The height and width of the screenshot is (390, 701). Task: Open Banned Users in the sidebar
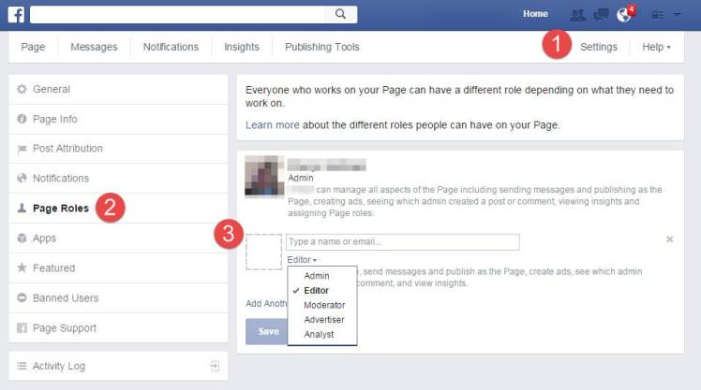click(65, 297)
